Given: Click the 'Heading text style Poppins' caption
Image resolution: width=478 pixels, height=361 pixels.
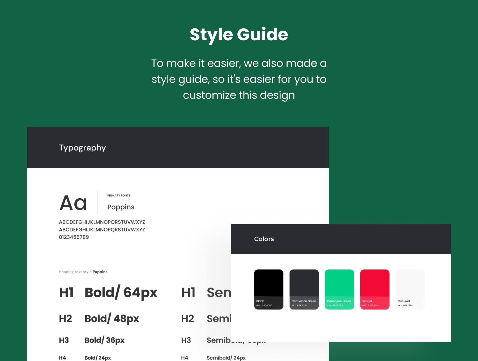Looking at the screenshot, I should 83,272.
